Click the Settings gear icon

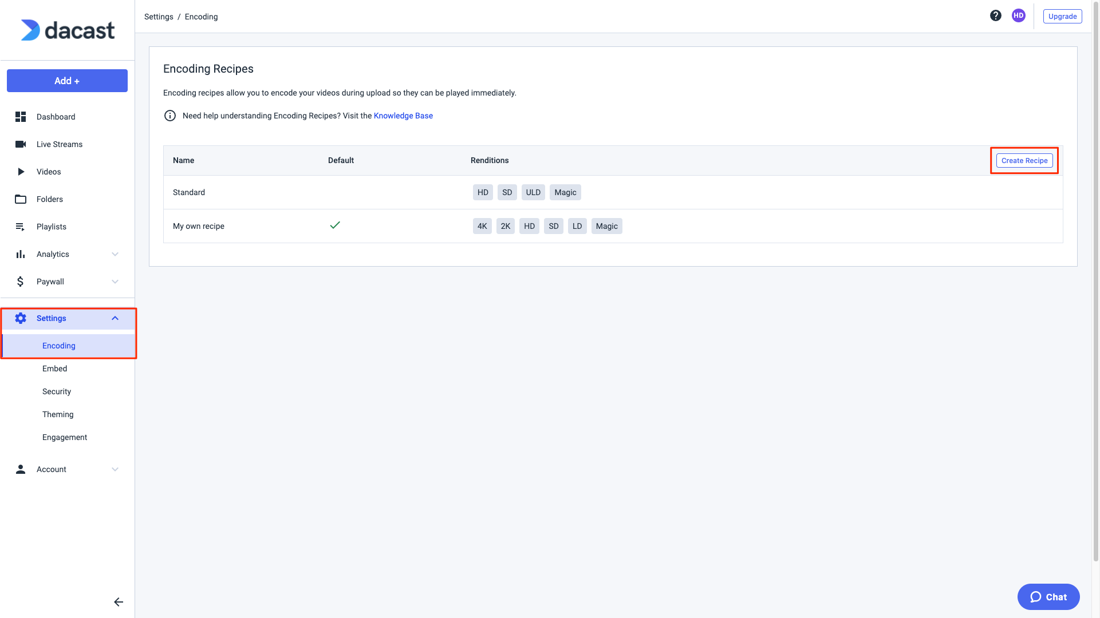pyautogui.click(x=21, y=318)
